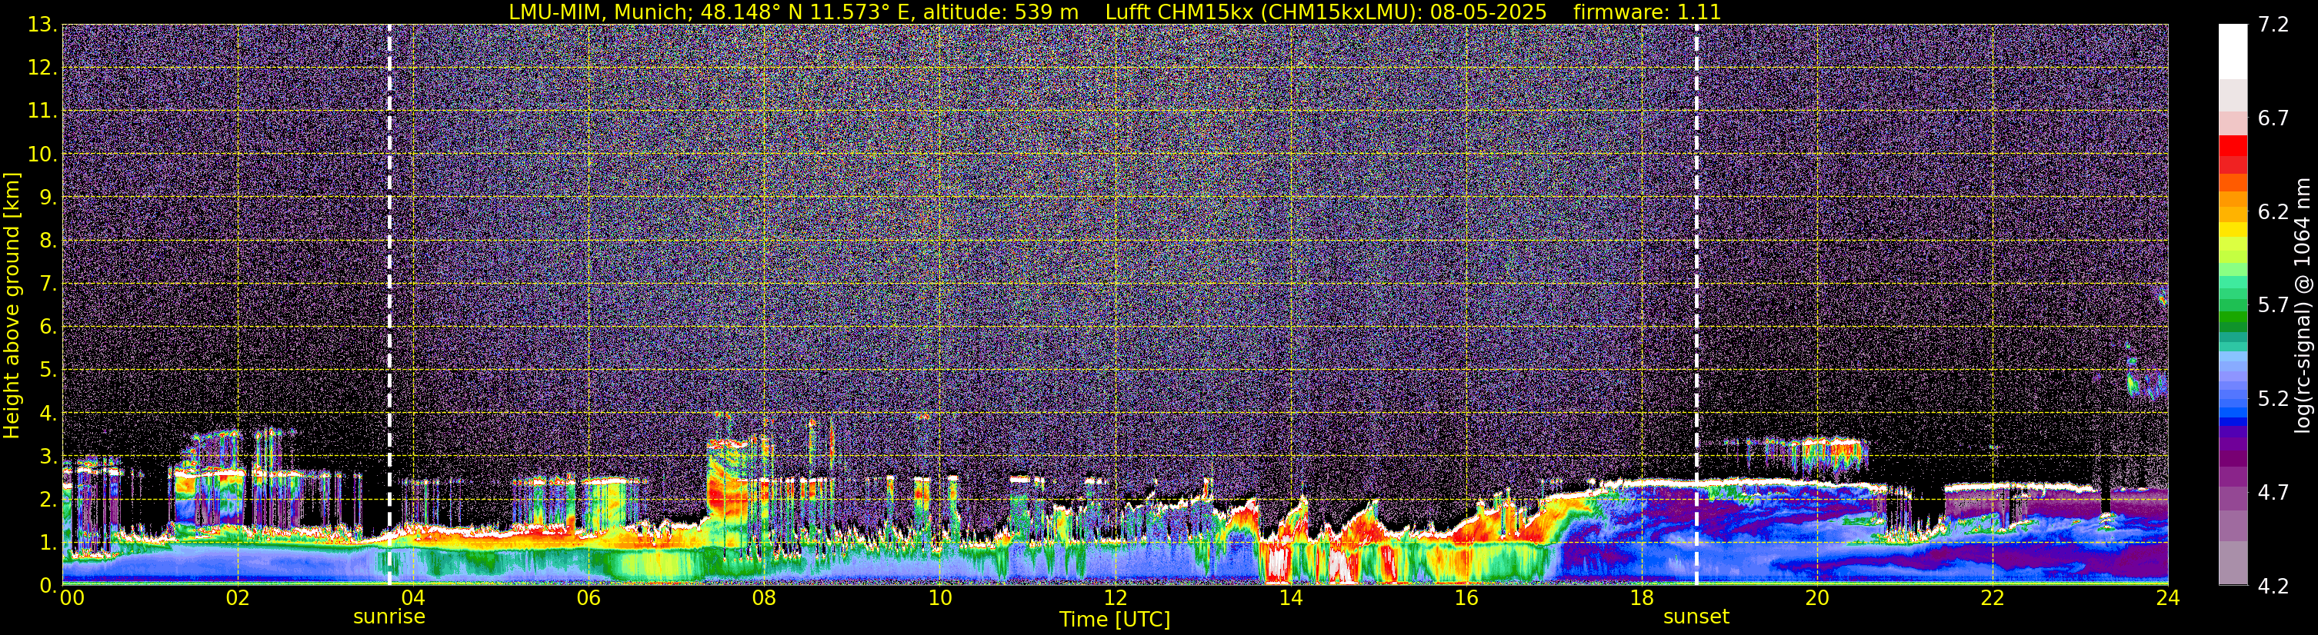Click the height tick label '4.'
Screen dimensions: 2318x635
(48, 413)
